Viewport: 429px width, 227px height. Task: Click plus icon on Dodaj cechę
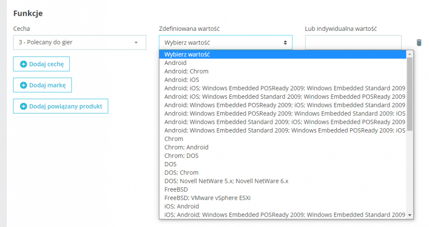(x=24, y=64)
